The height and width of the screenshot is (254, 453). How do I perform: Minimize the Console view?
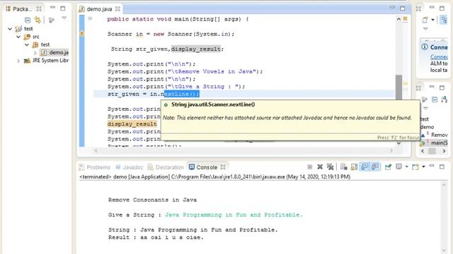(432, 166)
